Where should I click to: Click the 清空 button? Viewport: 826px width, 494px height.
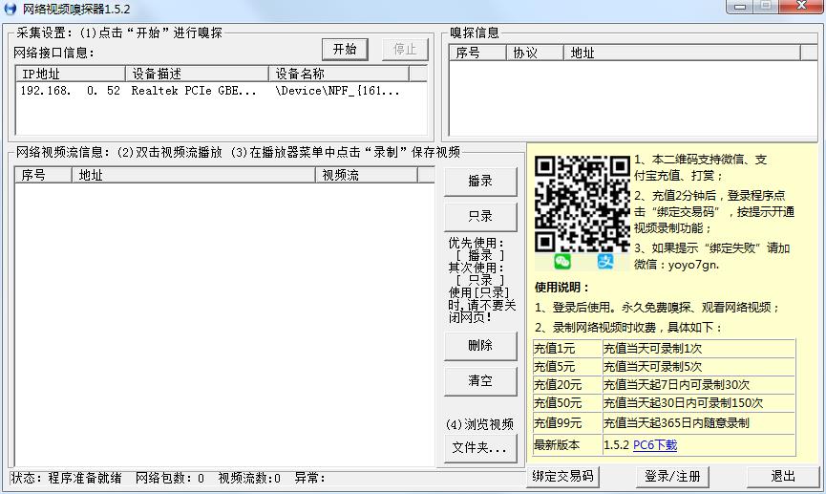coord(480,380)
